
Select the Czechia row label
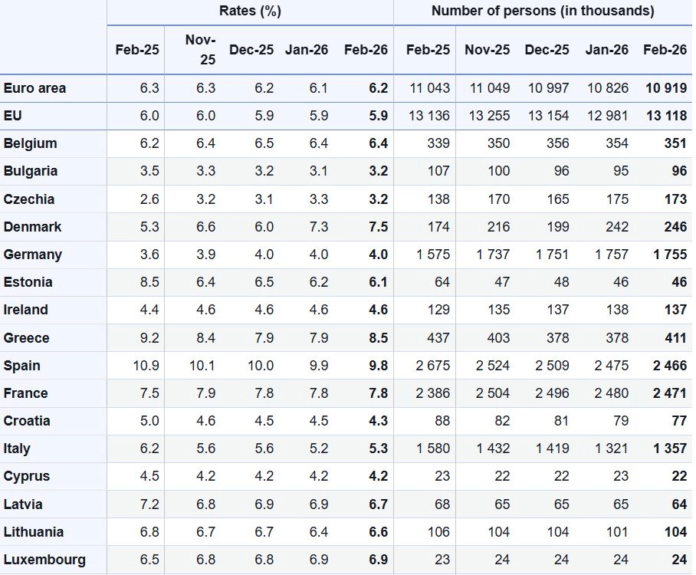(29, 199)
